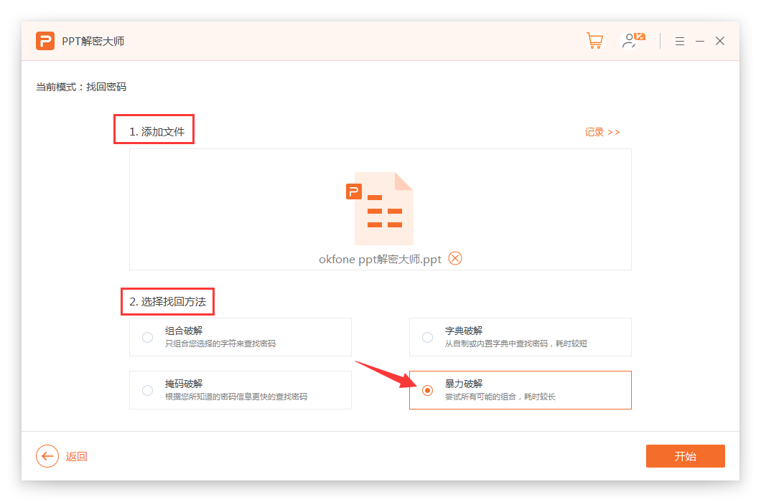Click the 2. 选择找回方法 step heading
The width and height of the screenshot is (761, 502).
pyautogui.click(x=167, y=302)
